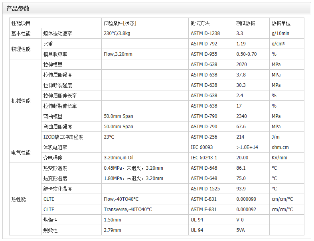
Task: Select the 拉伸屈服伸长率 row label
Action: pyautogui.click(x=60, y=96)
